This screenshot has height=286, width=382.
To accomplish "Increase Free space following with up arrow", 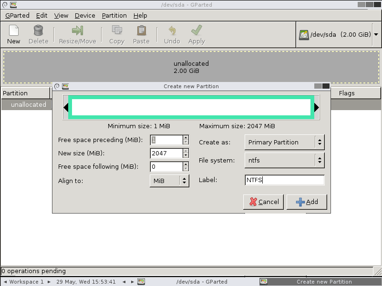I will (x=186, y=164).
